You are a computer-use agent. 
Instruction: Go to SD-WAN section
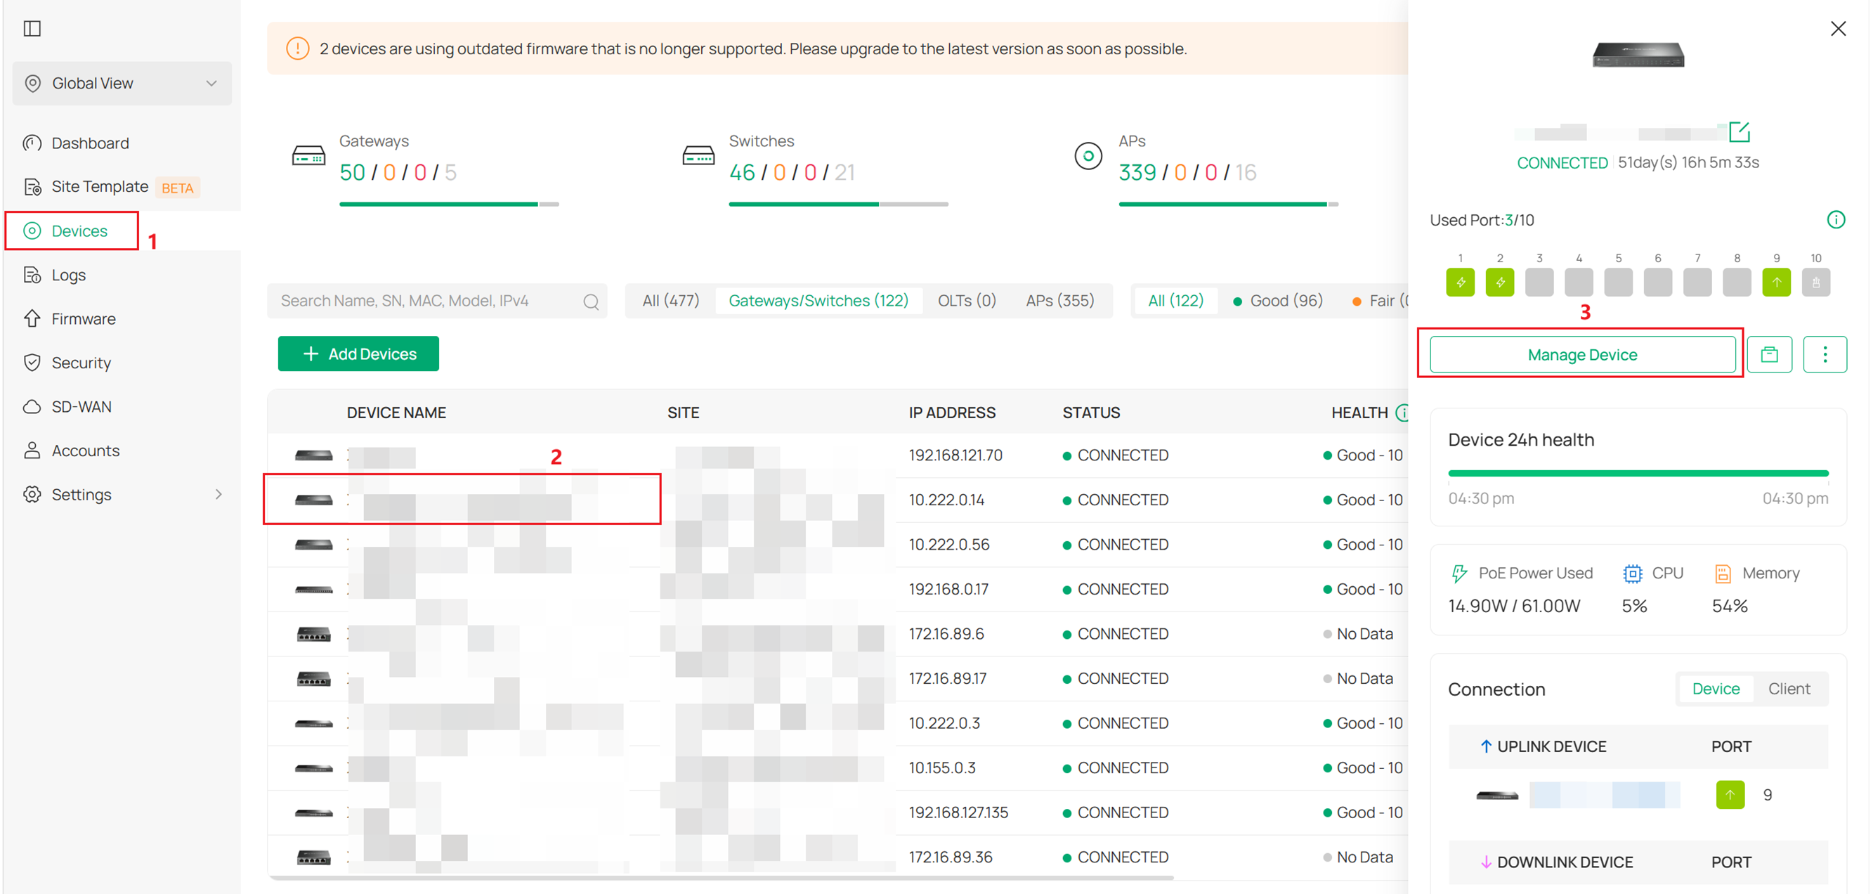pyautogui.click(x=81, y=407)
